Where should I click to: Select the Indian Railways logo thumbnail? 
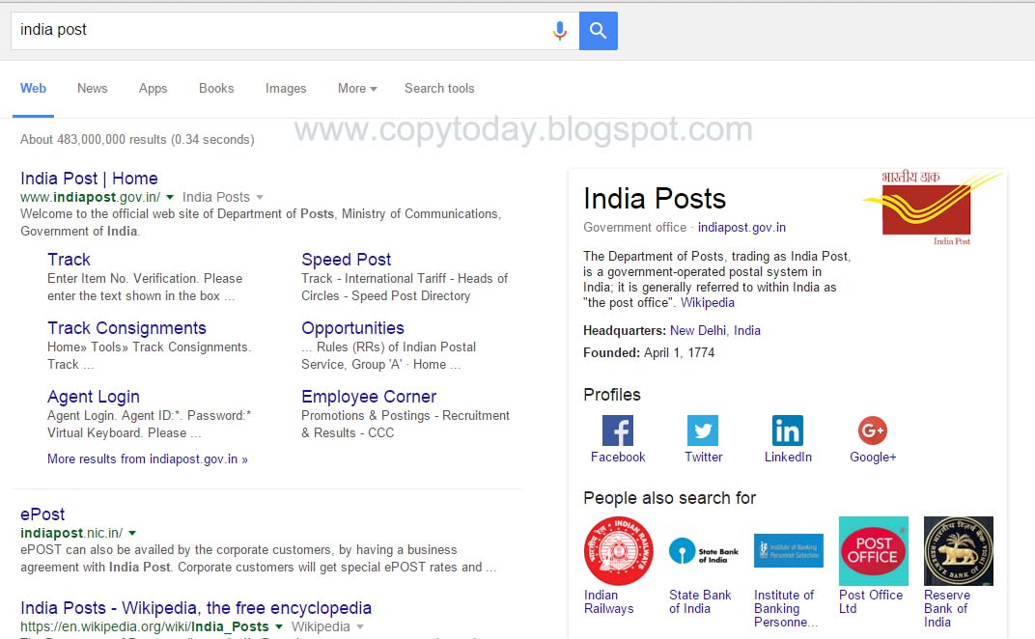click(619, 550)
